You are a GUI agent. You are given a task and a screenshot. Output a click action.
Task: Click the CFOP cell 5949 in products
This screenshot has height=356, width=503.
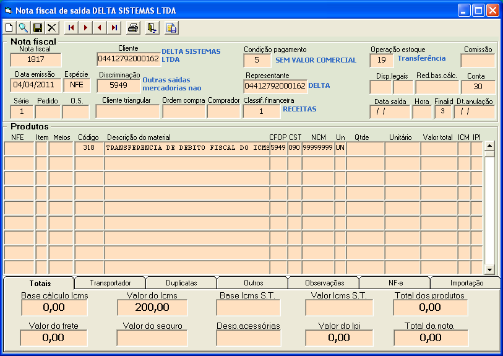(278, 148)
